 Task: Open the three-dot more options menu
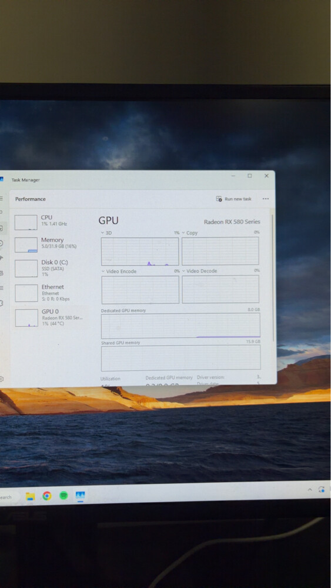[x=266, y=199]
